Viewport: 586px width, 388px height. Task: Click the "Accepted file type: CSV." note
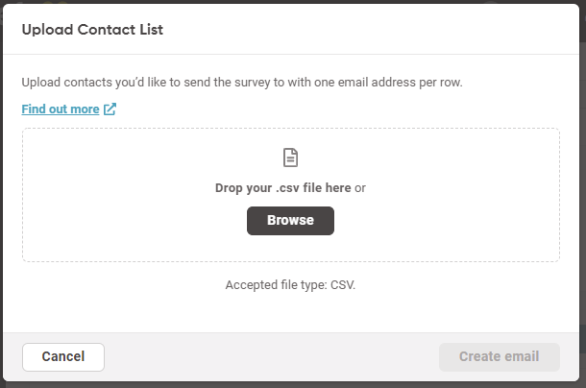coord(290,285)
